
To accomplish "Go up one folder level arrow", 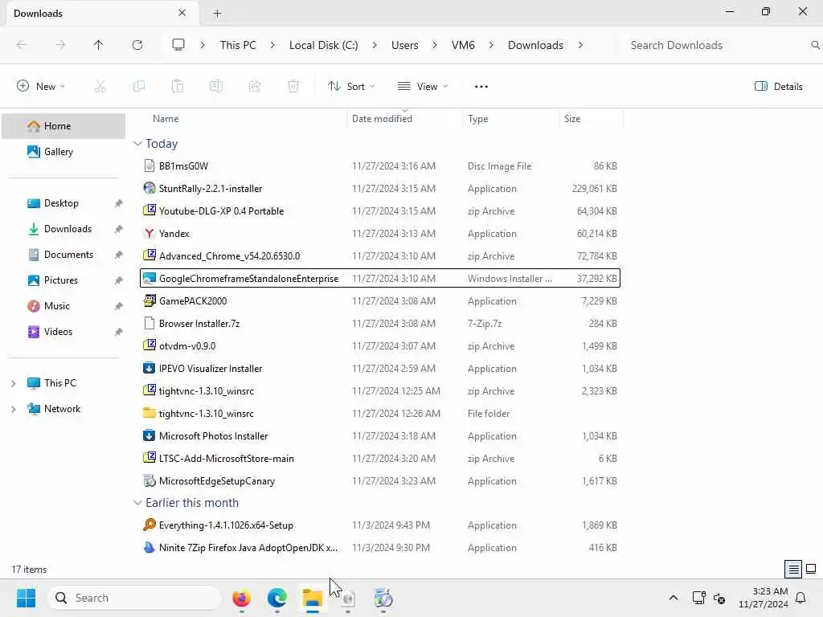I will click(x=98, y=45).
